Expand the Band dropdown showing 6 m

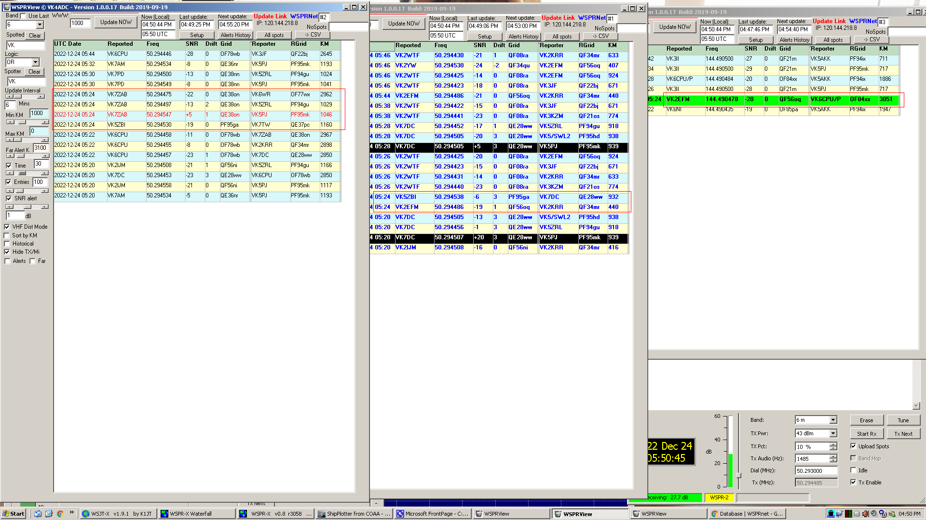(x=833, y=420)
